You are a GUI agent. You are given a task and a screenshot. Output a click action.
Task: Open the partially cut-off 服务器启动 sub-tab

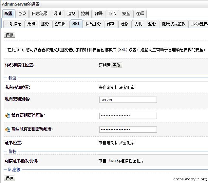coord(199,24)
